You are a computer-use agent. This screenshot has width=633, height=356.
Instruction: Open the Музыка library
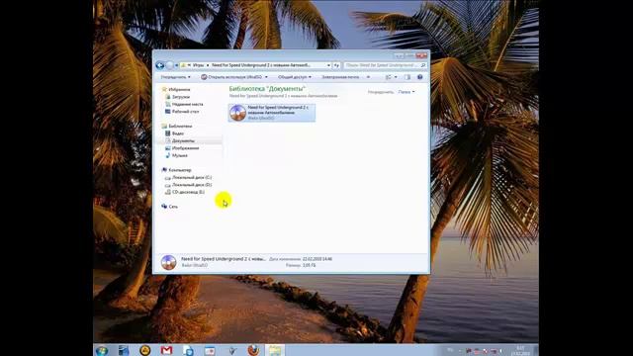[x=180, y=155]
